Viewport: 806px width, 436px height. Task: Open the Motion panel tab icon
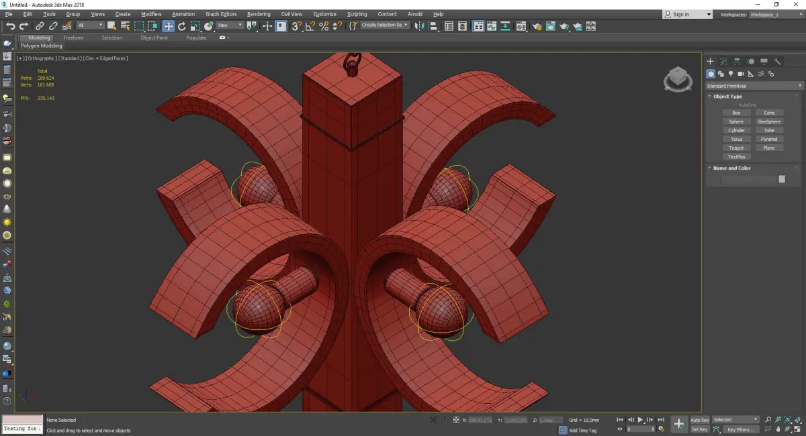coord(750,61)
